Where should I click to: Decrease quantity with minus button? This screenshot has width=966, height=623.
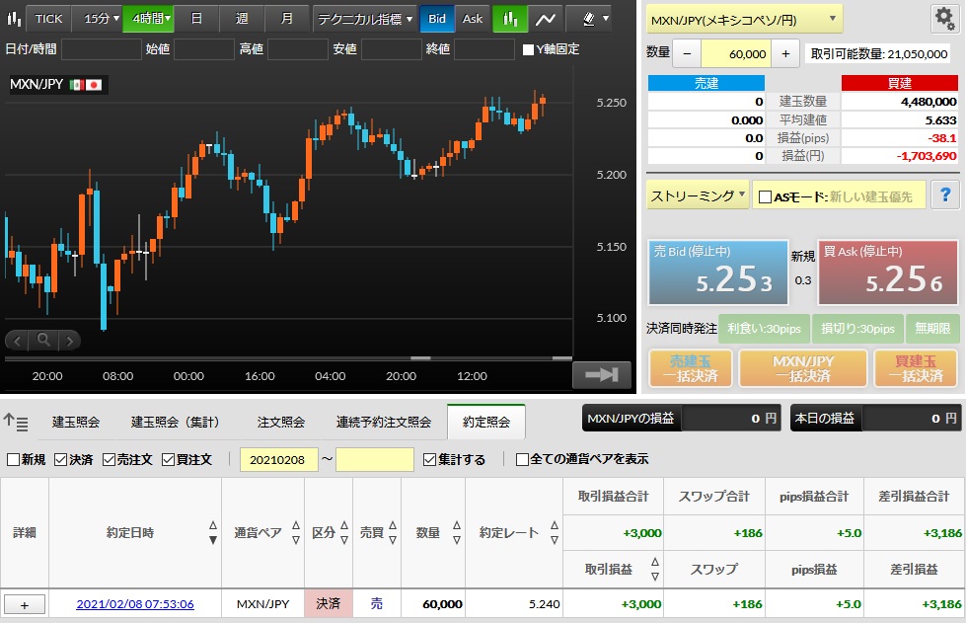(x=687, y=54)
